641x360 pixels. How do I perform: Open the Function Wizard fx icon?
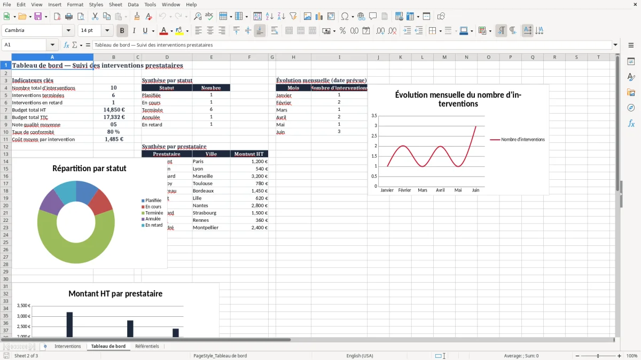pos(67,45)
